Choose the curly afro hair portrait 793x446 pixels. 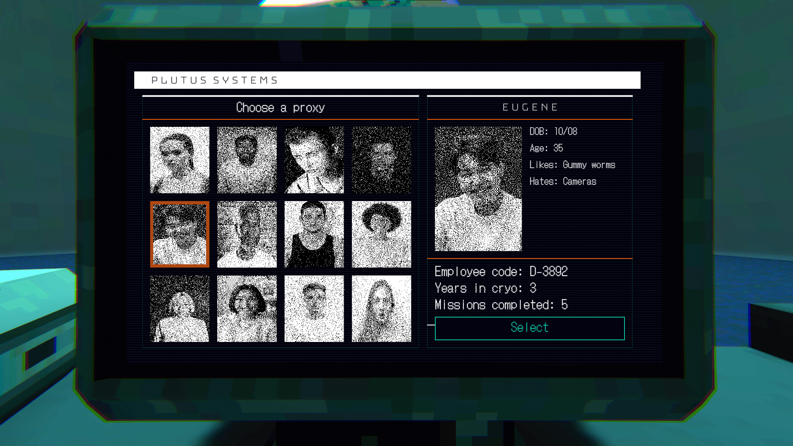(x=381, y=234)
